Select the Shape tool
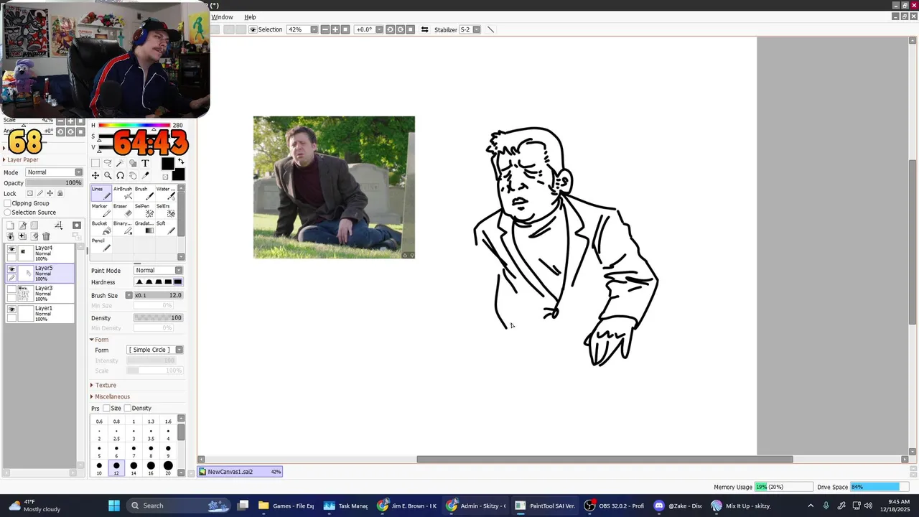The height and width of the screenshot is (517, 919). pyautogui.click(x=133, y=163)
